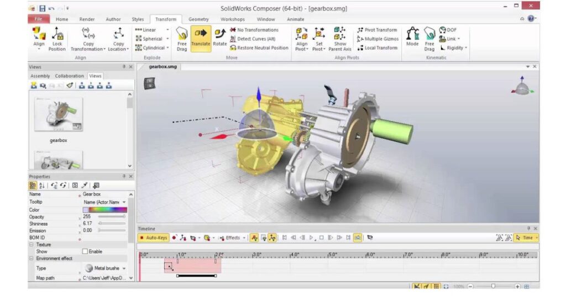Enable the Texture Show checkbox
Image resolution: width=566 pixels, height=296 pixels.
[85, 251]
